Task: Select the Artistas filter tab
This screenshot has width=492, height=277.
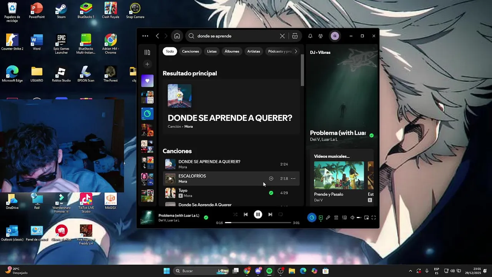Action: [254, 51]
